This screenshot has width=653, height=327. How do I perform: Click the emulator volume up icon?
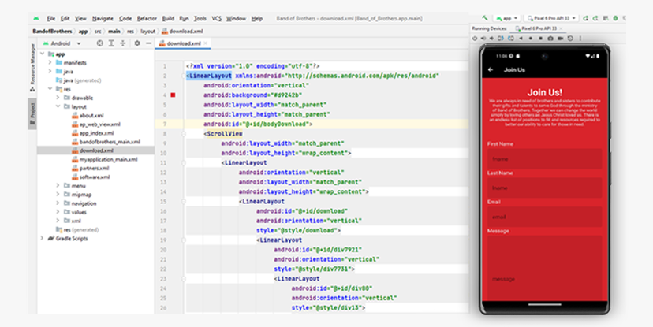tap(483, 39)
